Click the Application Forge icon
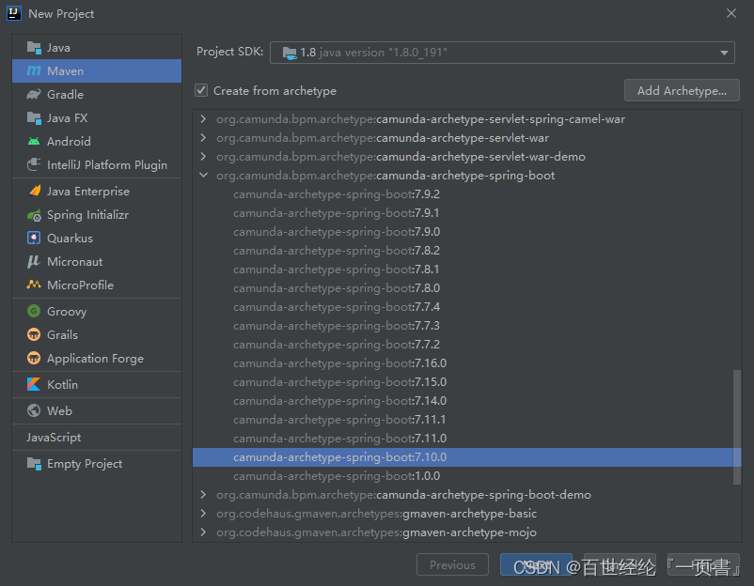 tap(34, 358)
